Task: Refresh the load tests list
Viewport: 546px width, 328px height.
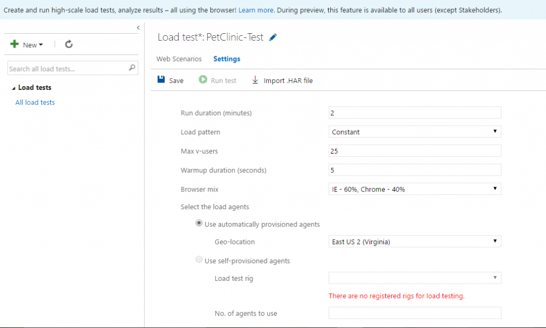Action: tap(69, 44)
